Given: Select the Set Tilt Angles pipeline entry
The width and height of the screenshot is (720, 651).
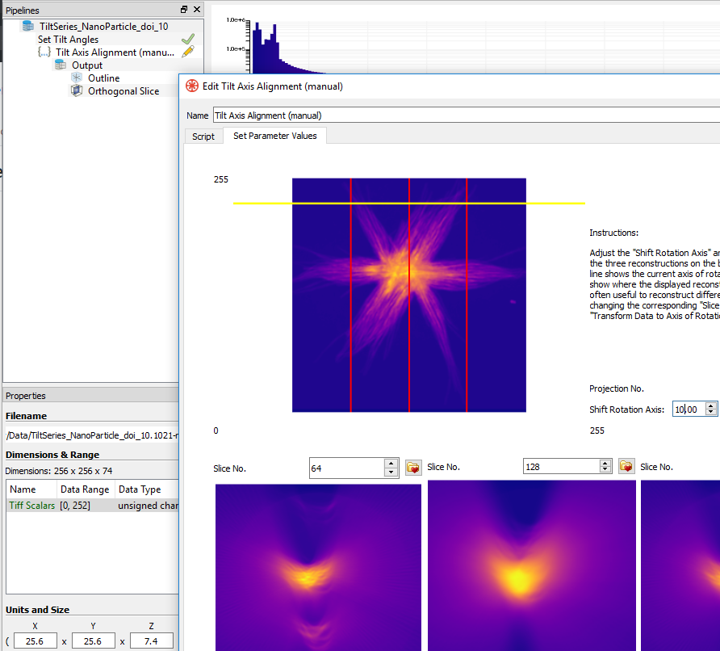Looking at the screenshot, I should 68,39.
